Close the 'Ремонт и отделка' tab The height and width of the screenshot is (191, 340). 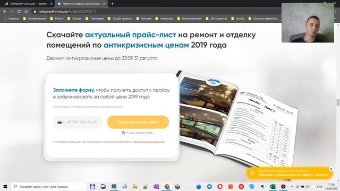(x=104, y=4)
